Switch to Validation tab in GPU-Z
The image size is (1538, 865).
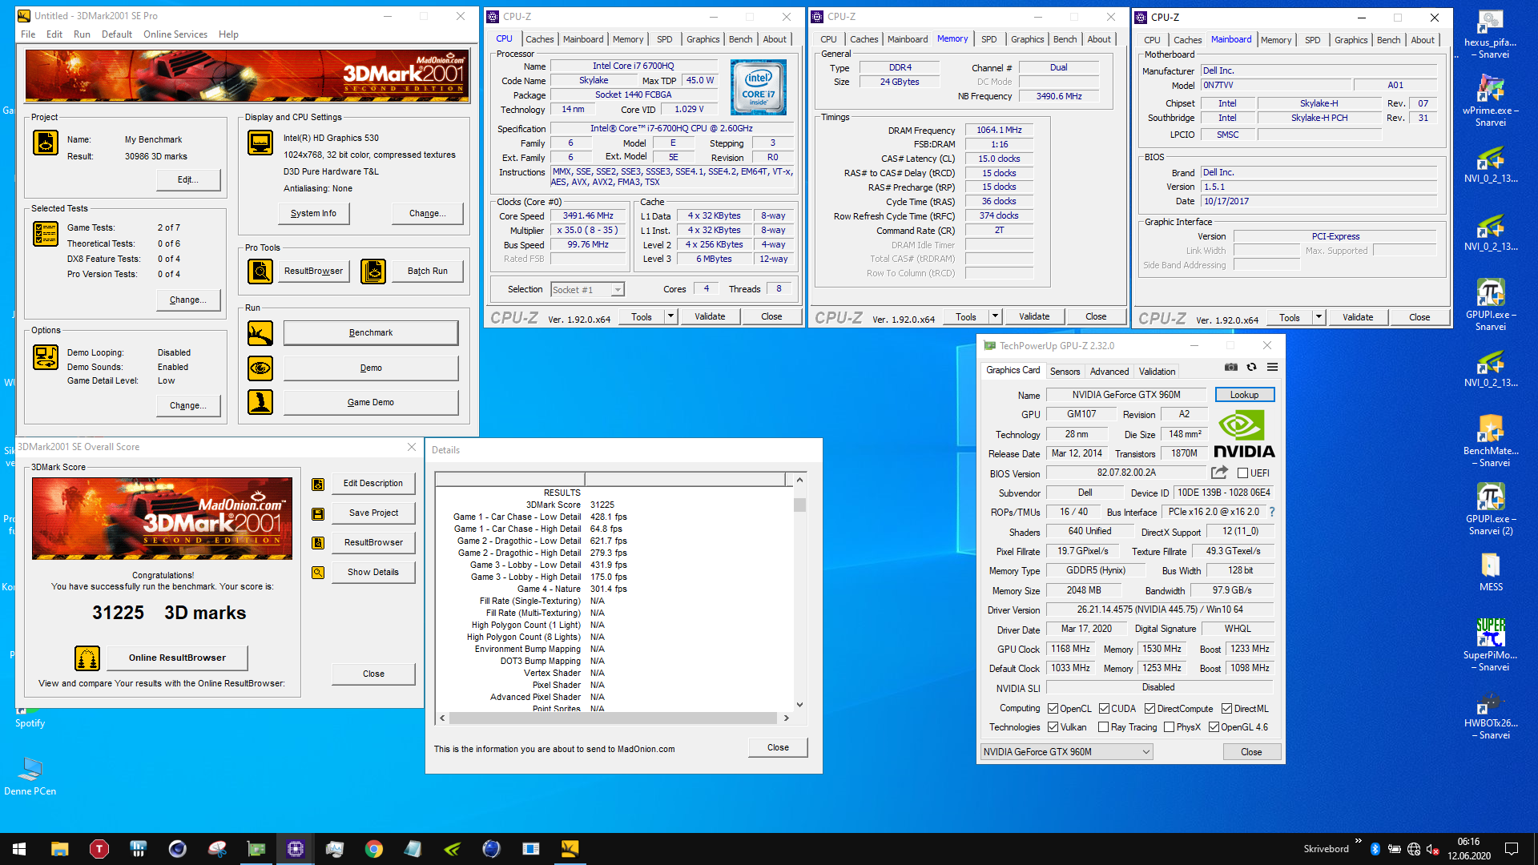click(x=1157, y=372)
